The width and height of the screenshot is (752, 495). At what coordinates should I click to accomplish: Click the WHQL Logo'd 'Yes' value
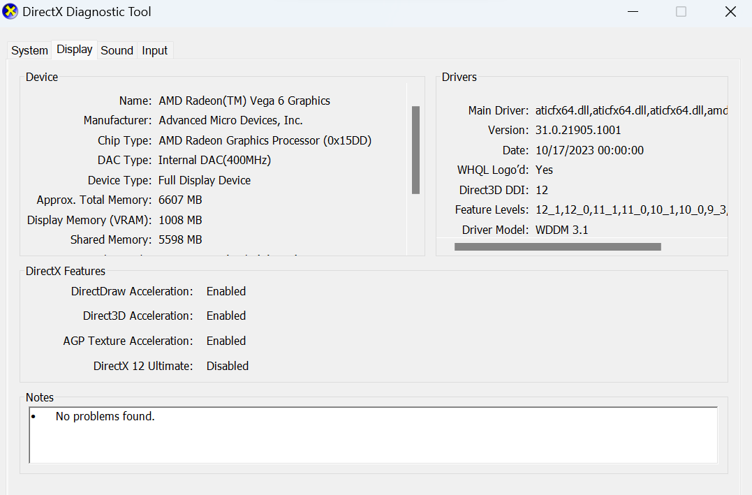coord(545,170)
